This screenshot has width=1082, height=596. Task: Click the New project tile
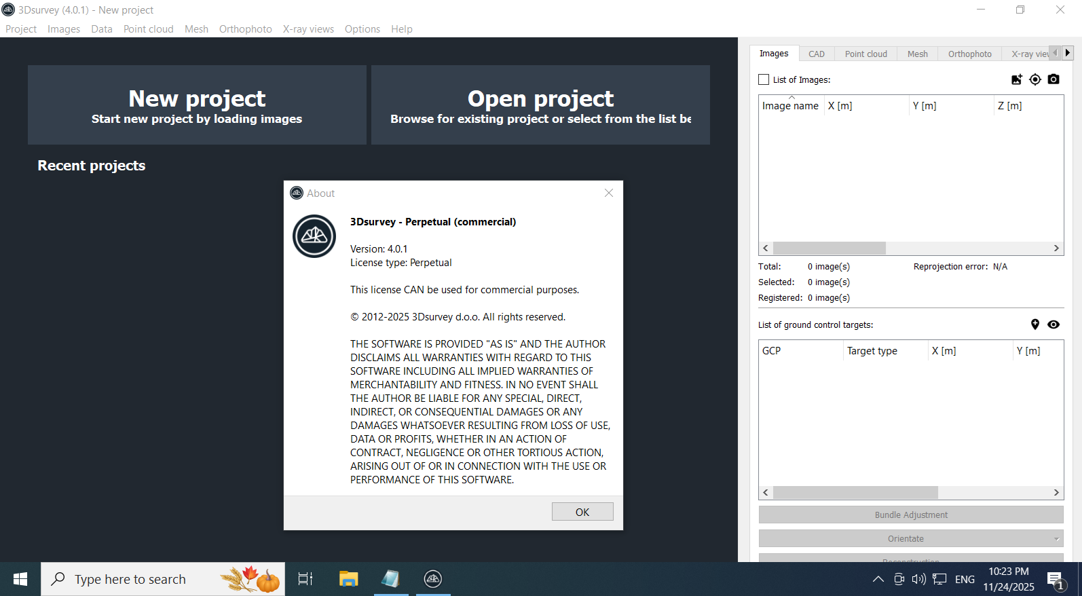point(197,105)
